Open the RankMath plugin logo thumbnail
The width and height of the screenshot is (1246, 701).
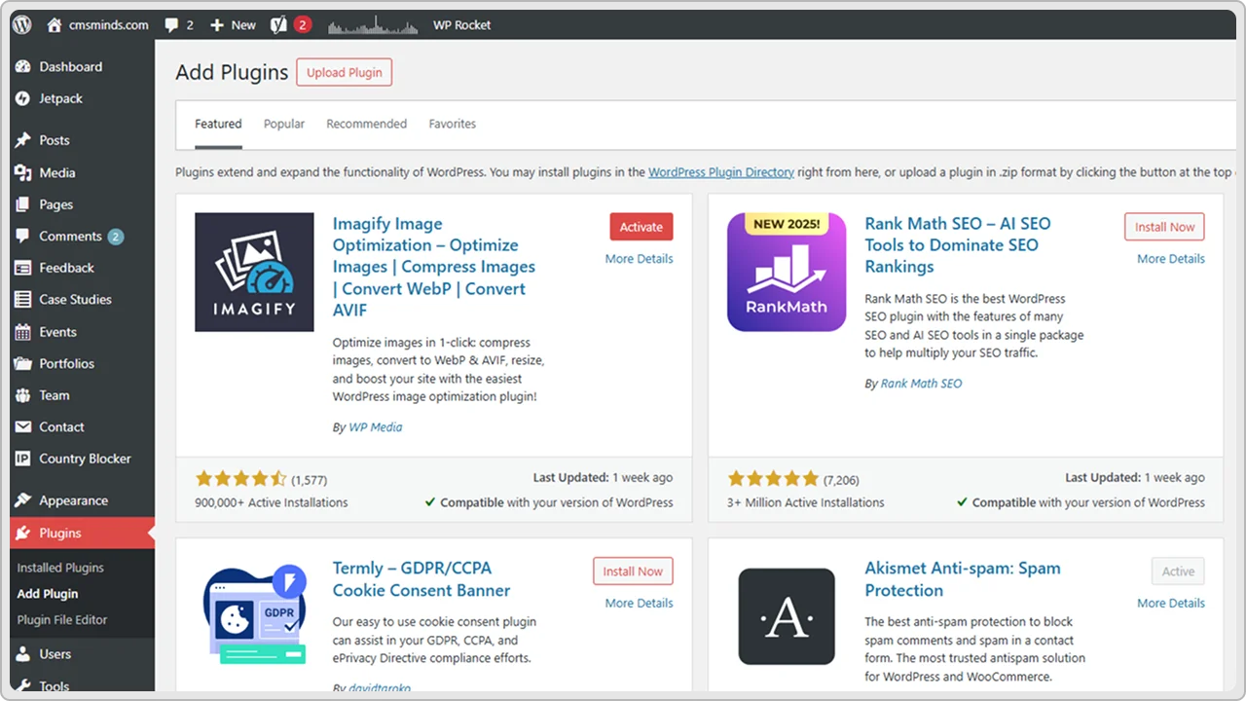787,273
